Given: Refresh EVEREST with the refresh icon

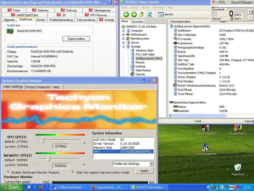Looking at the screenshot, I should [x=149, y=14].
